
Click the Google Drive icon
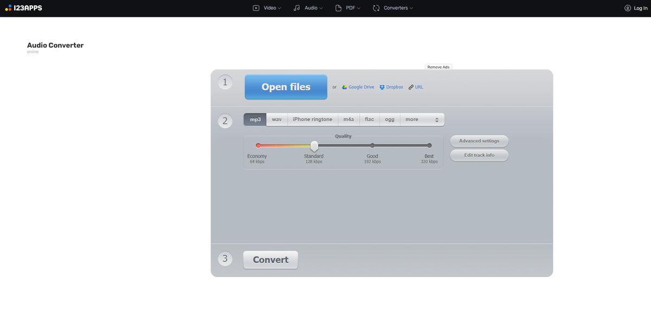[x=344, y=87]
